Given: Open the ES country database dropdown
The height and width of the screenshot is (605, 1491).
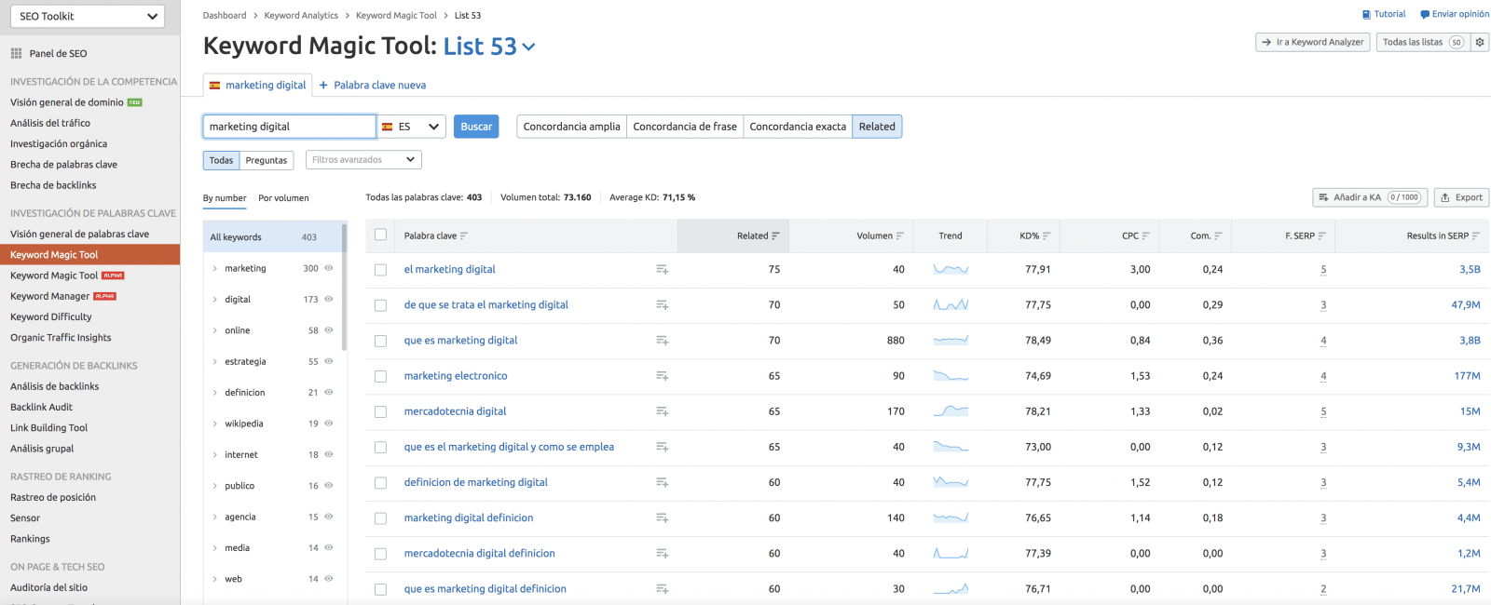Looking at the screenshot, I should [x=411, y=127].
